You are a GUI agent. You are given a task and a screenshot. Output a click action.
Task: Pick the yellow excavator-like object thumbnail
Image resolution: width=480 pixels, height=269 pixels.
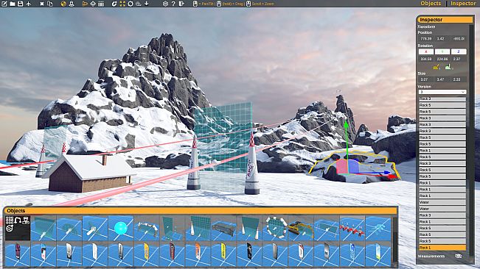301,228
